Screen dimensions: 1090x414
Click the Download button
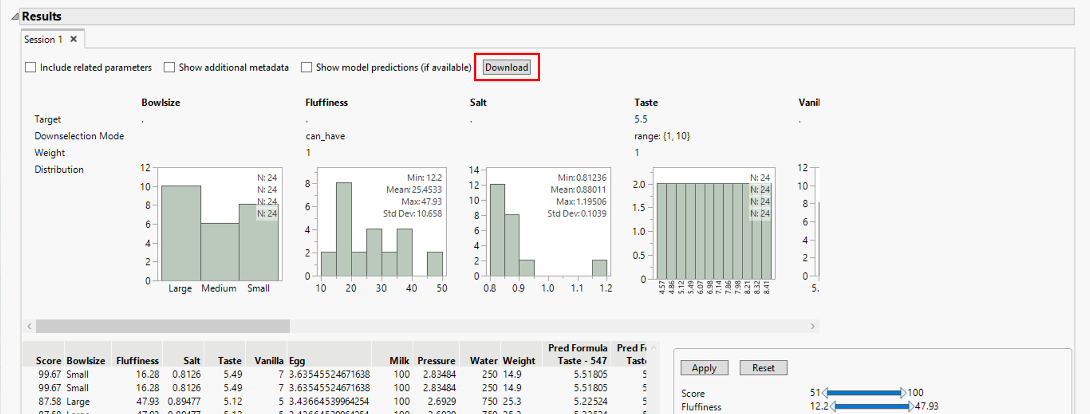tap(506, 67)
